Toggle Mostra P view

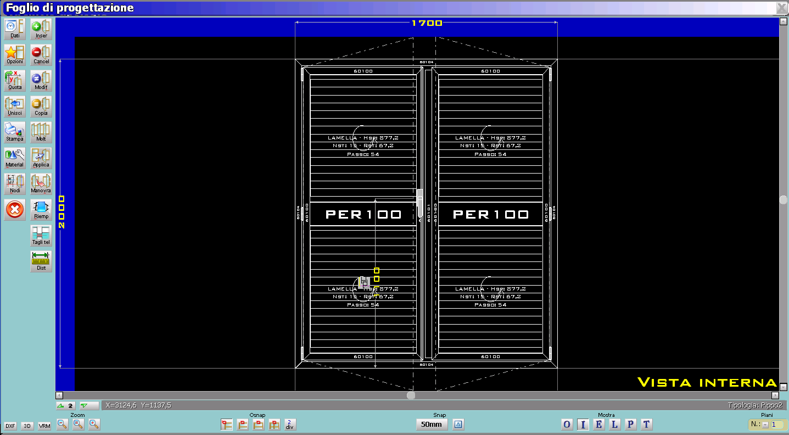click(631, 424)
